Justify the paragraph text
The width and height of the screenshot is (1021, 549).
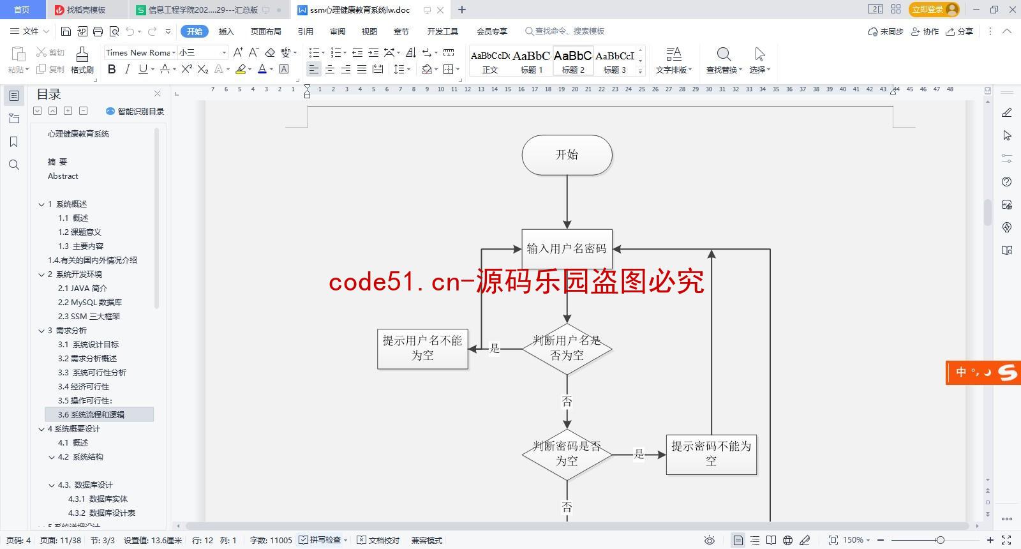pyautogui.click(x=362, y=69)
